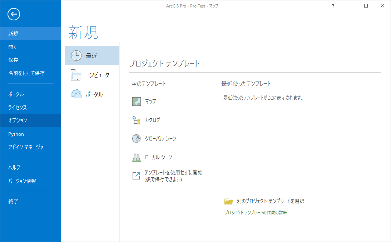Click the グローバル シーン globe icon
This screenshot has height=242, width=391.
tap(137, 138)
